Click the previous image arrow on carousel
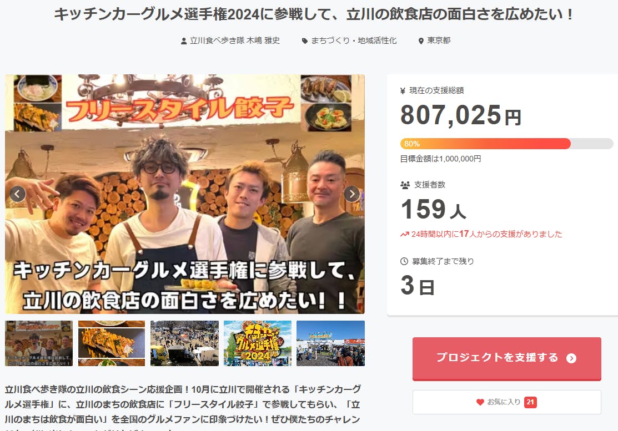 (18, 194)
